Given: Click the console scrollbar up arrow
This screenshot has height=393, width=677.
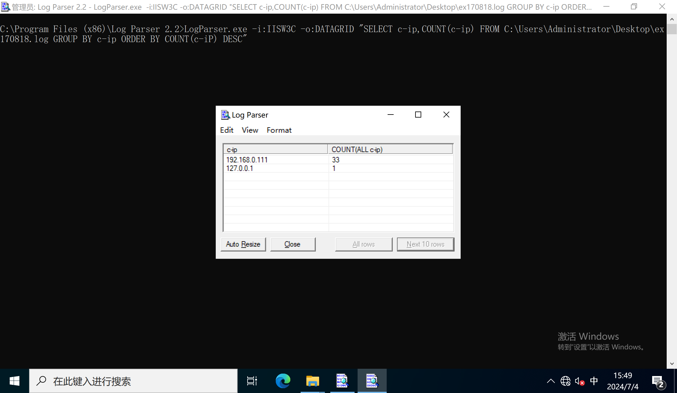Looking at the screenshot, I should [x=672, y=19].
